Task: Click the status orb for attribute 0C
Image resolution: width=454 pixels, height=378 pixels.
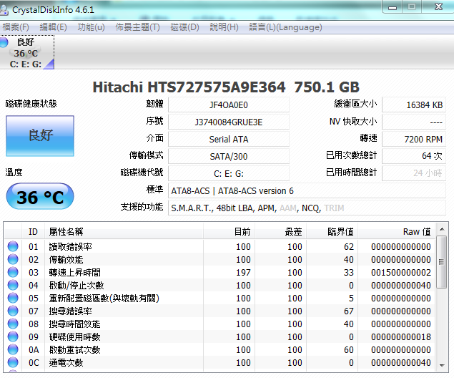Action: 13,362
